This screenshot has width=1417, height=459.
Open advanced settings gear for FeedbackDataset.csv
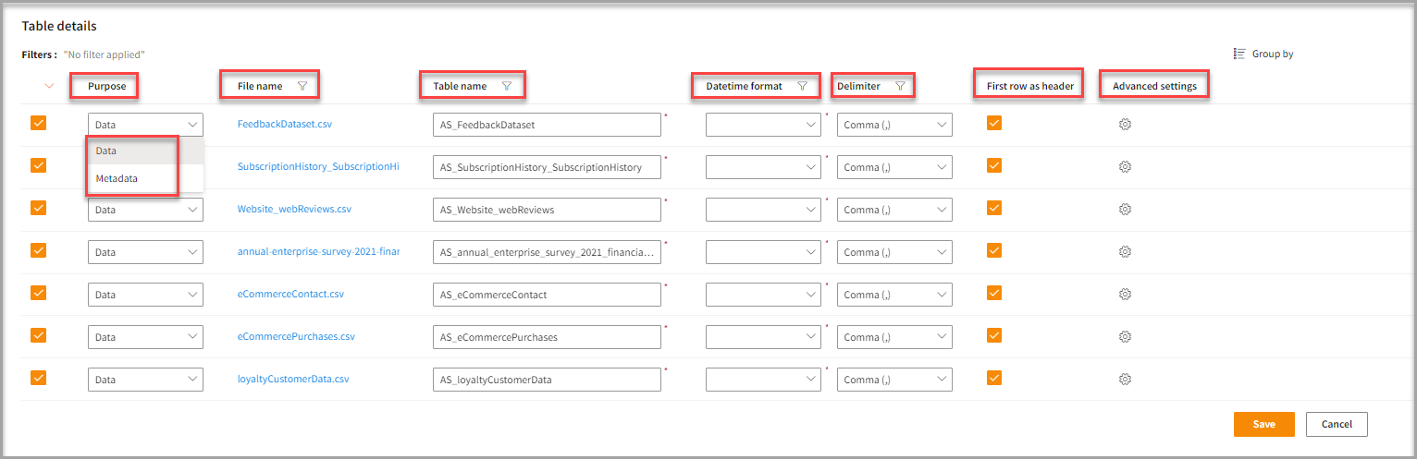pos(1125,125)
